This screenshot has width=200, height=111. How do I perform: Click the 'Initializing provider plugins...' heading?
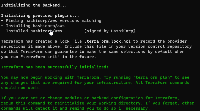(40, 15)
